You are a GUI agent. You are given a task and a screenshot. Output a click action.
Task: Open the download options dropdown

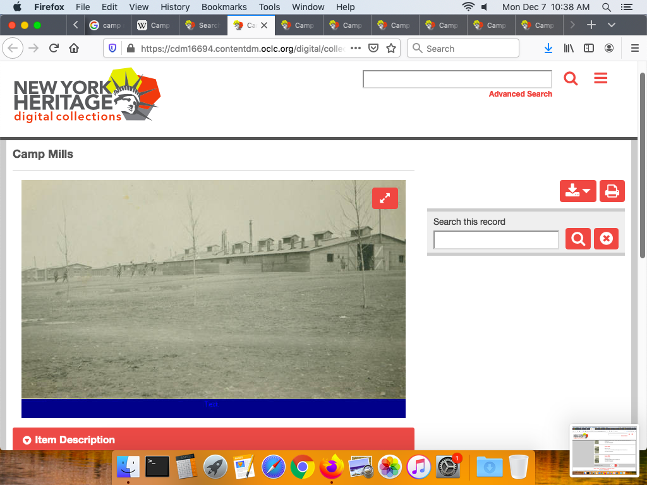coord(577,191)
